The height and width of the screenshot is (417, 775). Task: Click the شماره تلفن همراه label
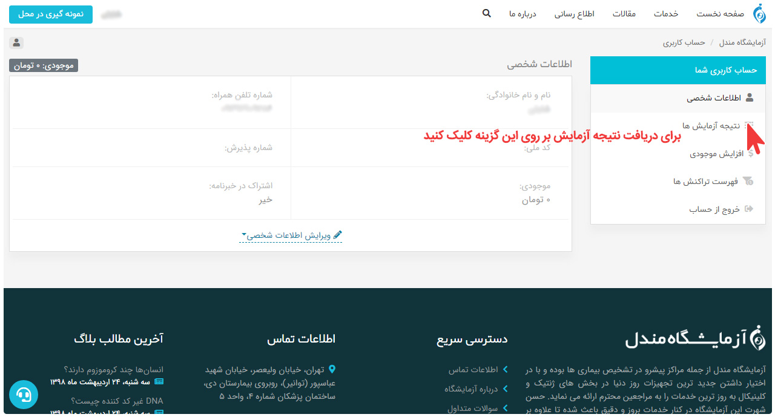click(x=242, y=95)
